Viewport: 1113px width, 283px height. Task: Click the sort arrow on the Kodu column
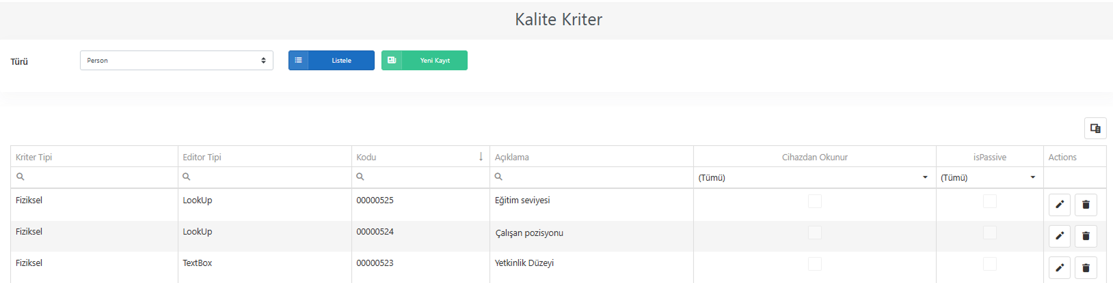(481, 157)
